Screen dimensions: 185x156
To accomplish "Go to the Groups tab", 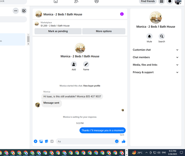I will [x=97, y=1].
